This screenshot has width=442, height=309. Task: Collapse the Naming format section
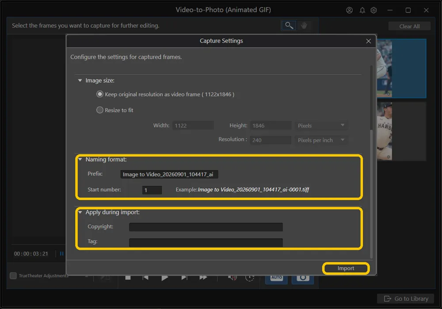80,159
